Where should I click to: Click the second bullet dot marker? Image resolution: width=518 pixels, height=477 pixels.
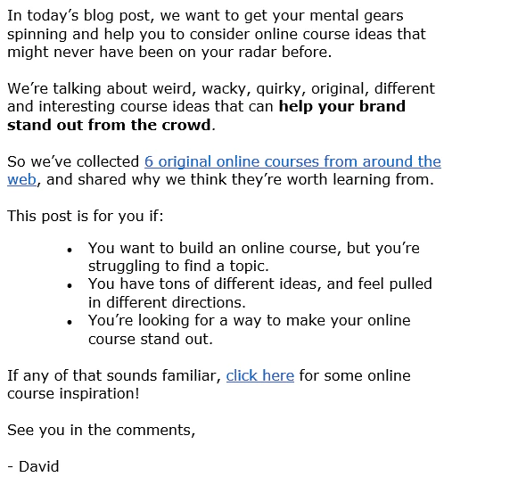70,285
